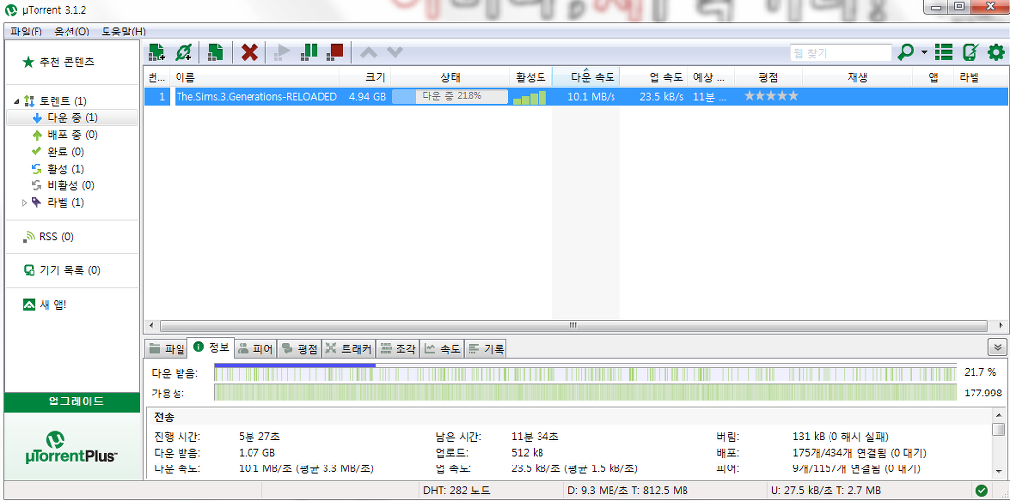Click the 4.94 GB size cell
Viewport: 1010px width, 501px height.
[x=367, y=97]
